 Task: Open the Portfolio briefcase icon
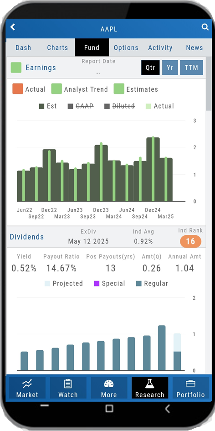click(x=190, y=384)
